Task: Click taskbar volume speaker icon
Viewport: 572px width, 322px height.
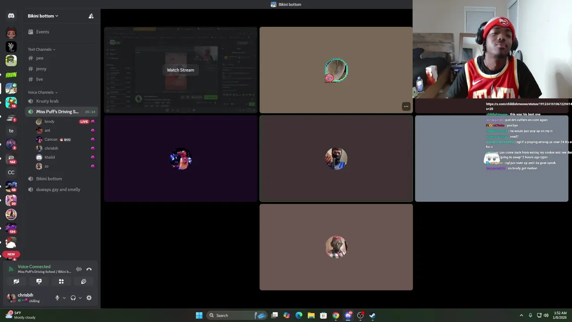Action: [546, 315]
